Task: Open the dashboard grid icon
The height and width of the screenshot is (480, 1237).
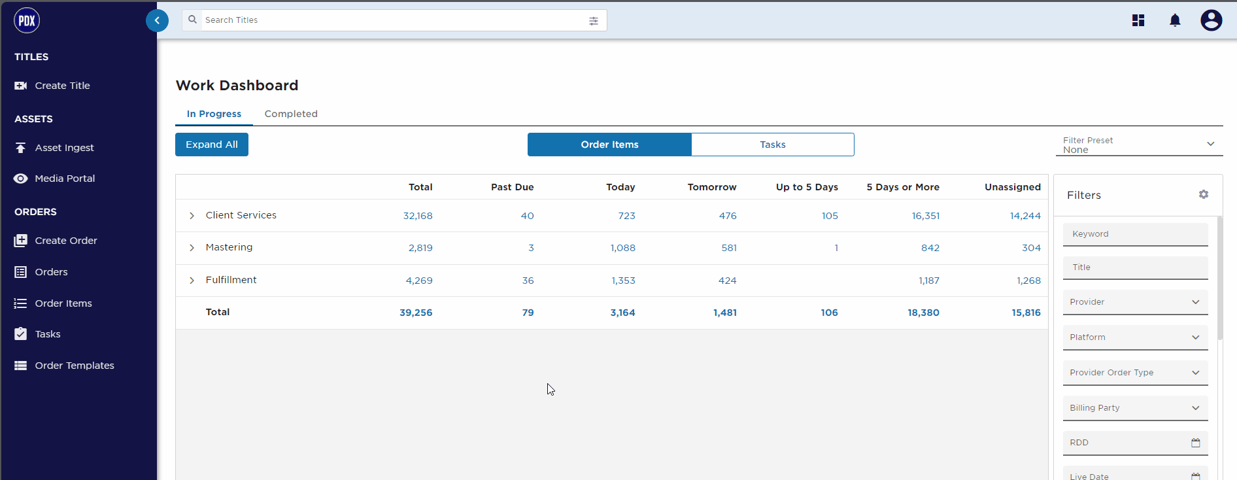Action: coord(1138,20)
